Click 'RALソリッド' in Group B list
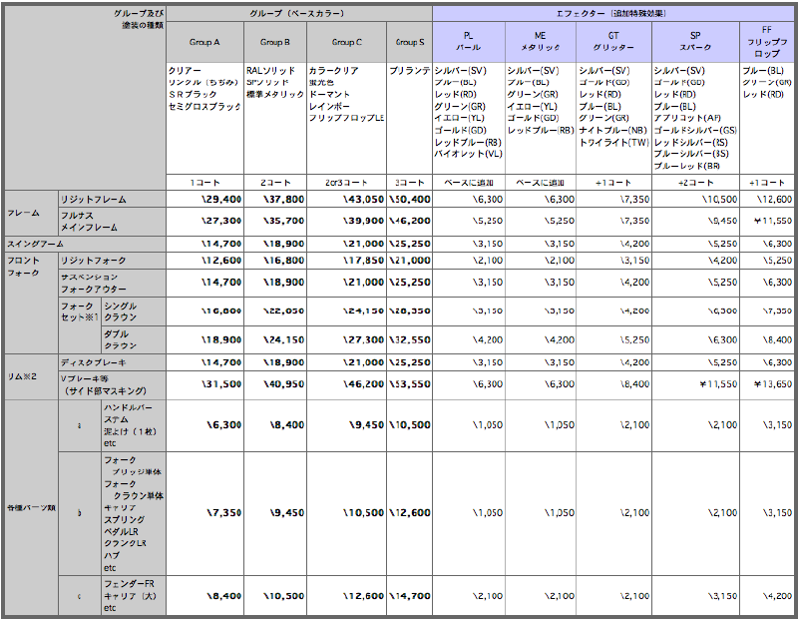 tap(270, 71)
